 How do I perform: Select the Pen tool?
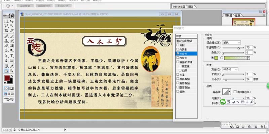pyautogui.click(x=6, y=61)
